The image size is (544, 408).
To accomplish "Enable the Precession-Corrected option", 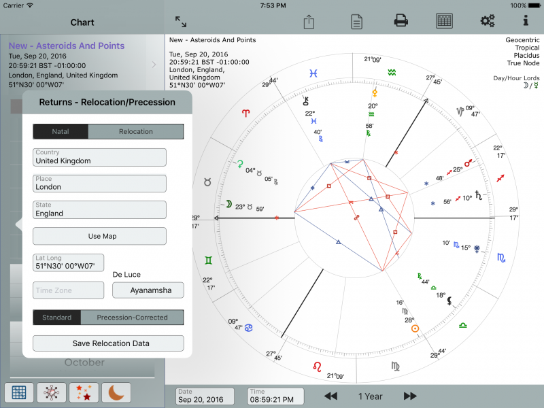I will tap(132, 318).
